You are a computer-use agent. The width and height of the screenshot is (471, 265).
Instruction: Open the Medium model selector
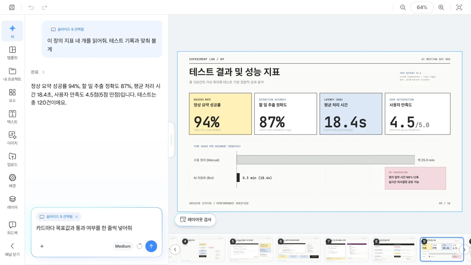pyautogui.click(x=123, y=246)
